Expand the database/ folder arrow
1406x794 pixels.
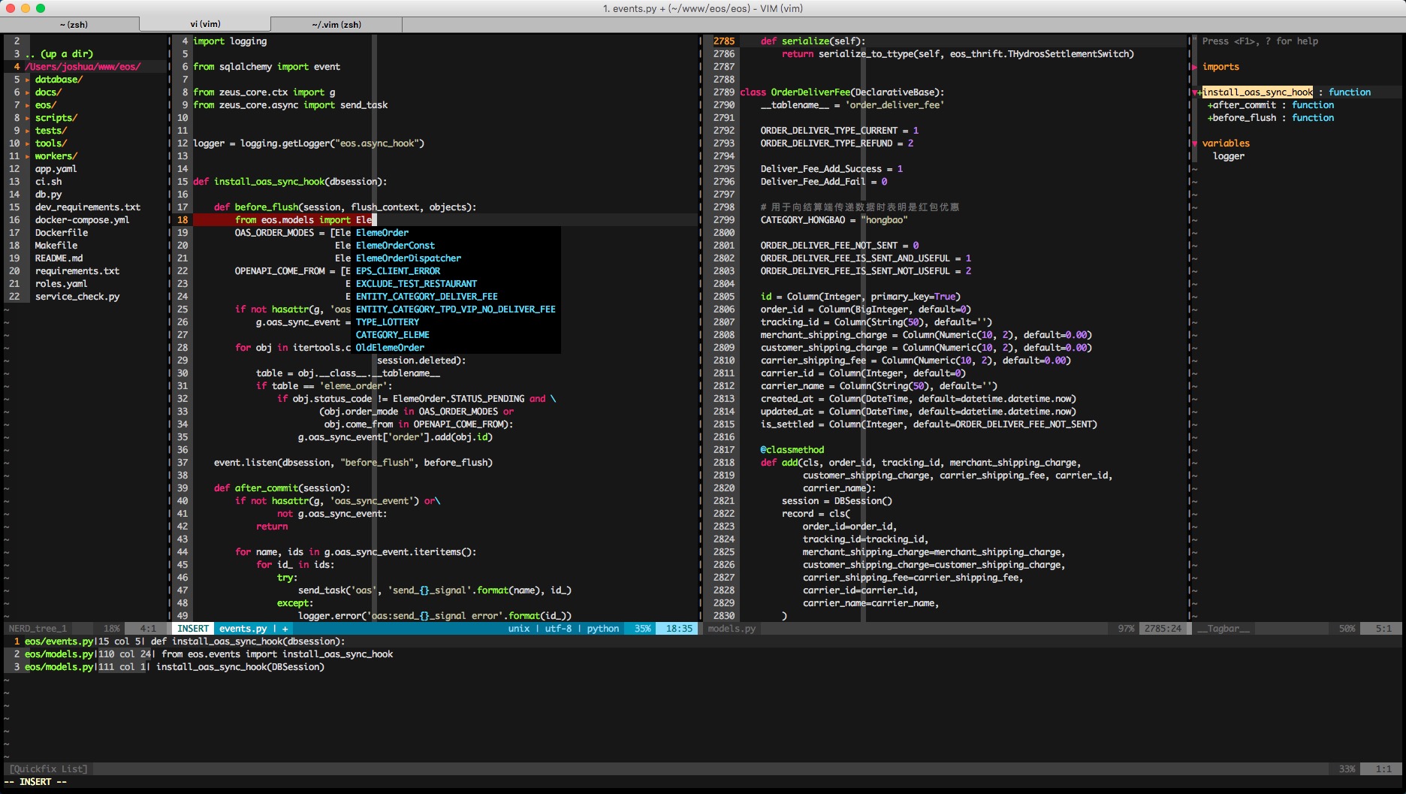pyautogui.click(x=28, y=80)
